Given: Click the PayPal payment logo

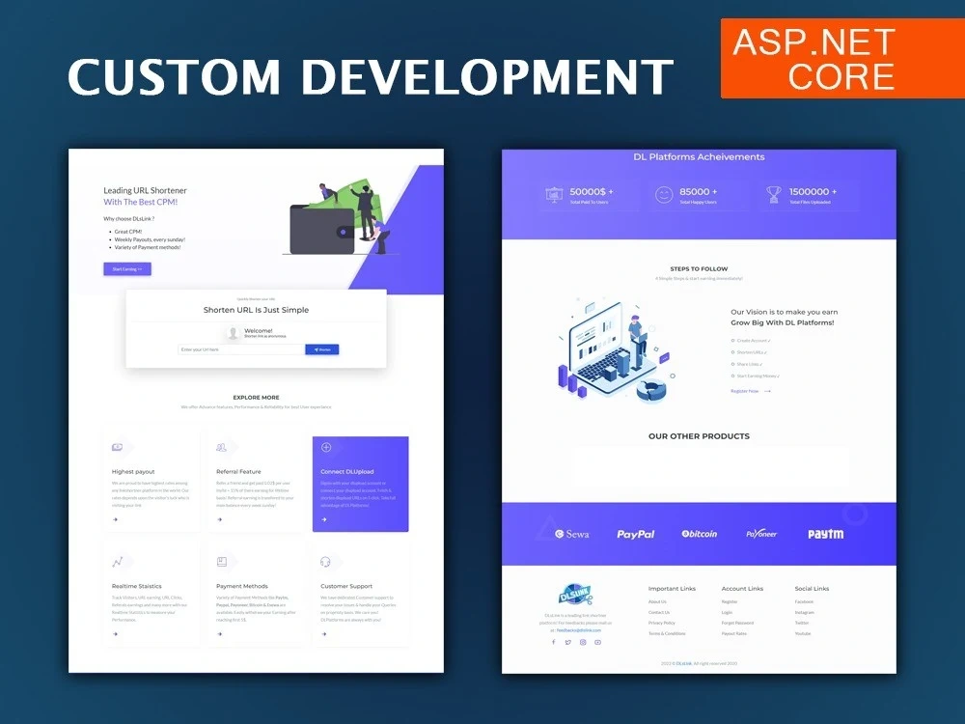Looking at the screenshot, I should [x=636, y=534].
